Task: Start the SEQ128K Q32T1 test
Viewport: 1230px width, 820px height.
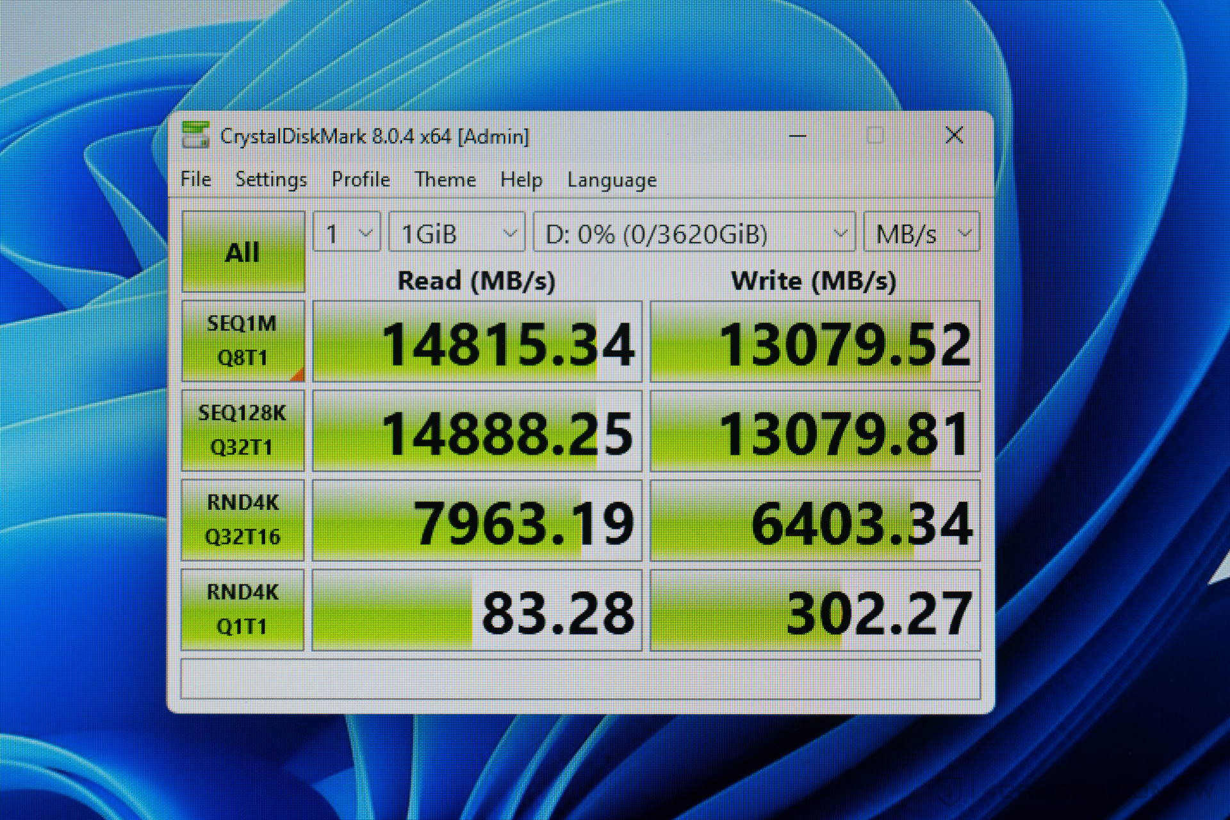Action: (x=243, y=430)
